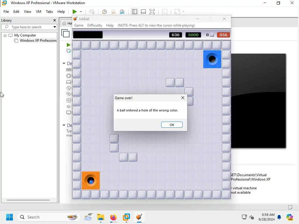
Task: Click the Hard Disk device icon
Action: coord(68,82)
